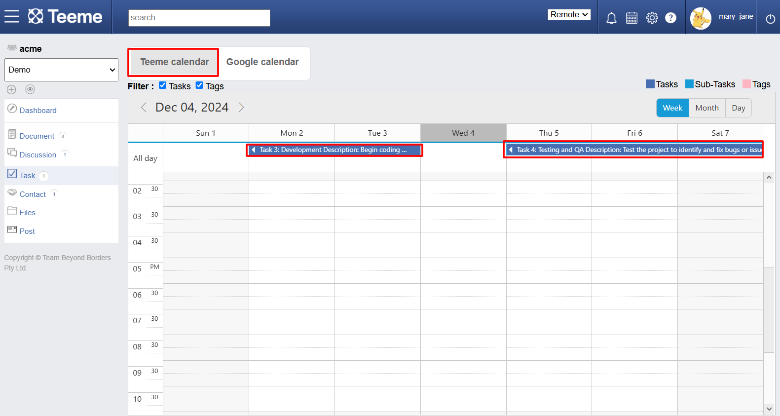Click the eye view icon in sidebar

click(x=30, y=89)
